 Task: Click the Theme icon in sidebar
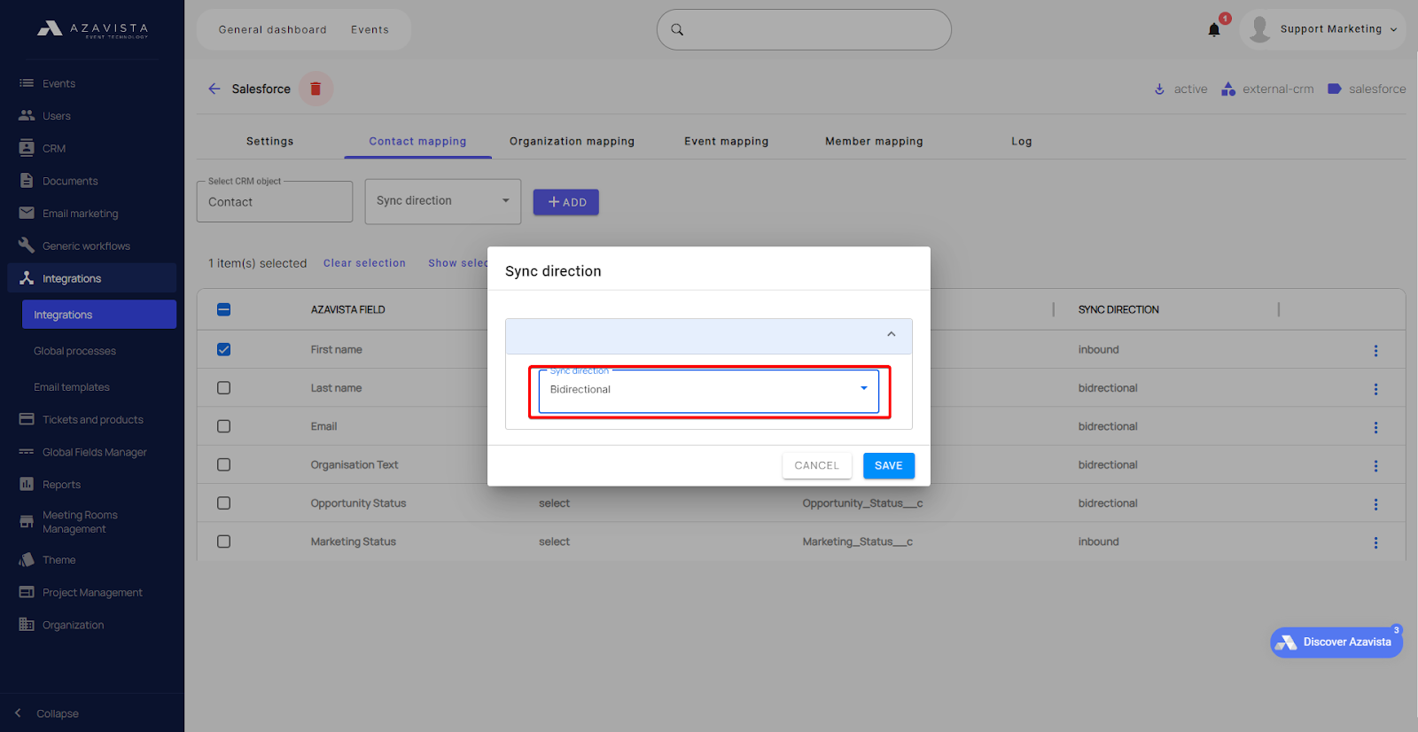[27, 559]
